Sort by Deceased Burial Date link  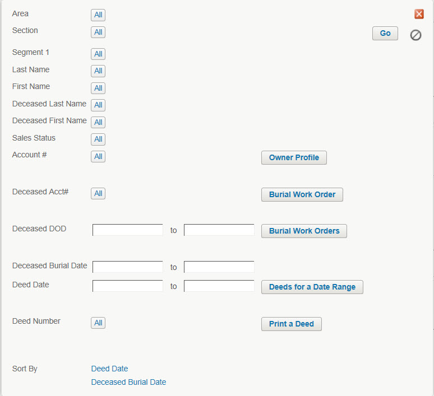129,382
